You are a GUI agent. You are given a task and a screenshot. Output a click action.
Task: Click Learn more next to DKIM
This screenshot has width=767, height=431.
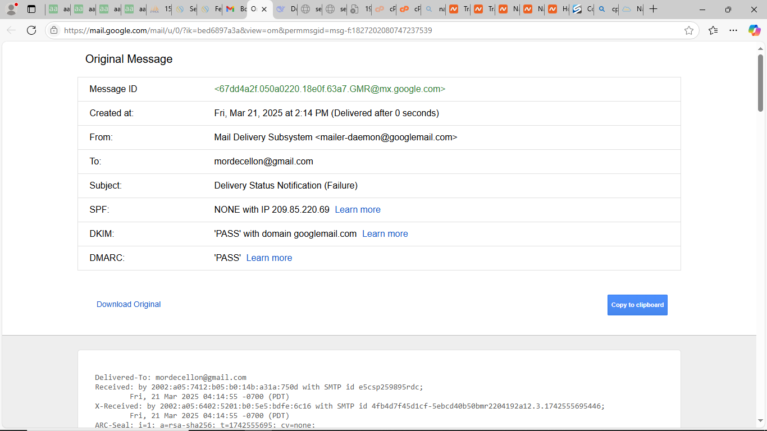click(x=385, y=233)
